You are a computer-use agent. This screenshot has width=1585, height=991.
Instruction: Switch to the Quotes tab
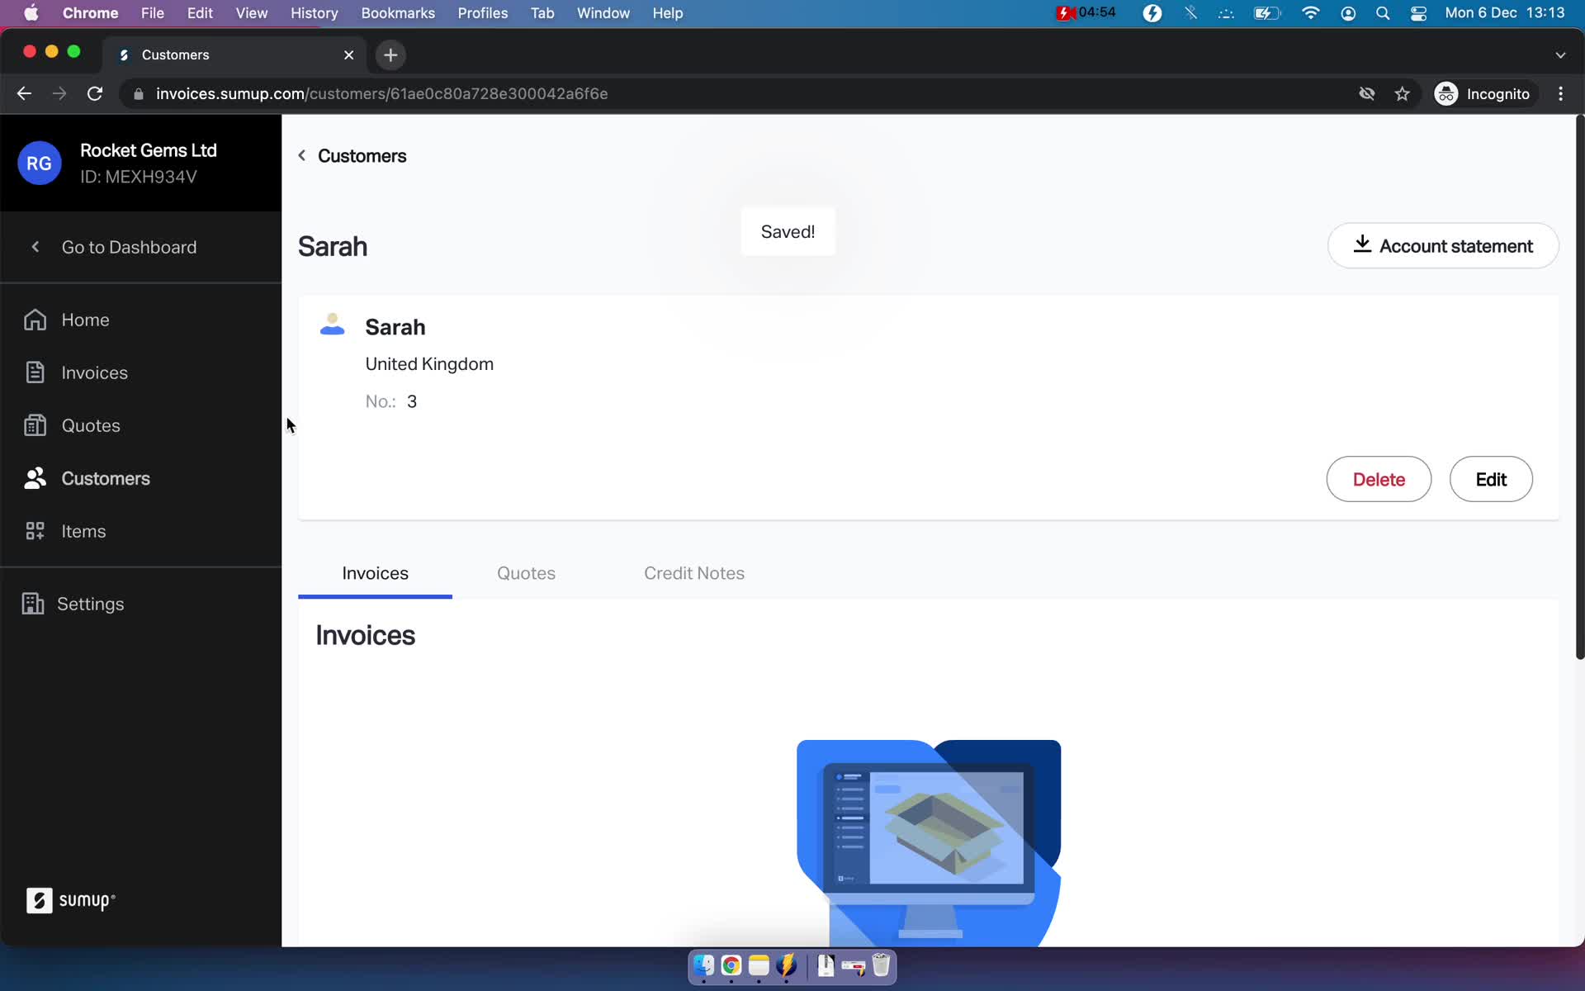pos(525,573)
